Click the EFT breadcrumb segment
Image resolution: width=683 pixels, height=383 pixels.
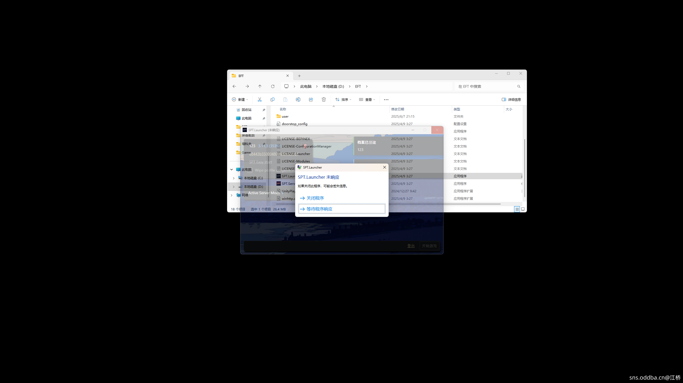point(358,86)
